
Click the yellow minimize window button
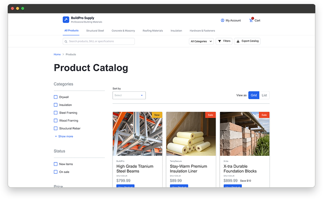pyautogui.click(x=18, y=8)
